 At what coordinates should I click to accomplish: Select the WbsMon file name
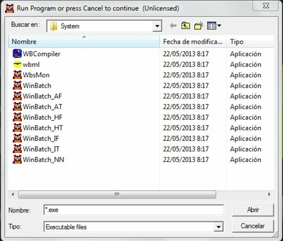[x=36, y=75]
